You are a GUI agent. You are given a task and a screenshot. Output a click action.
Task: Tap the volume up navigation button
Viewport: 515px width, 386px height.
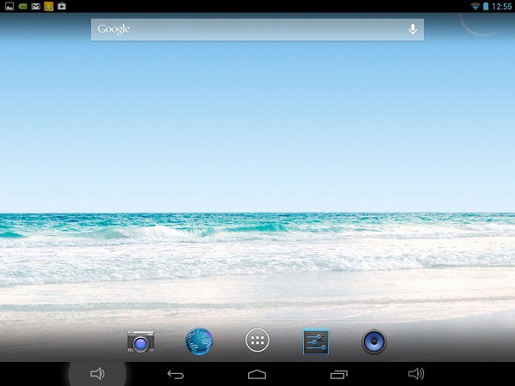point(416,373)
